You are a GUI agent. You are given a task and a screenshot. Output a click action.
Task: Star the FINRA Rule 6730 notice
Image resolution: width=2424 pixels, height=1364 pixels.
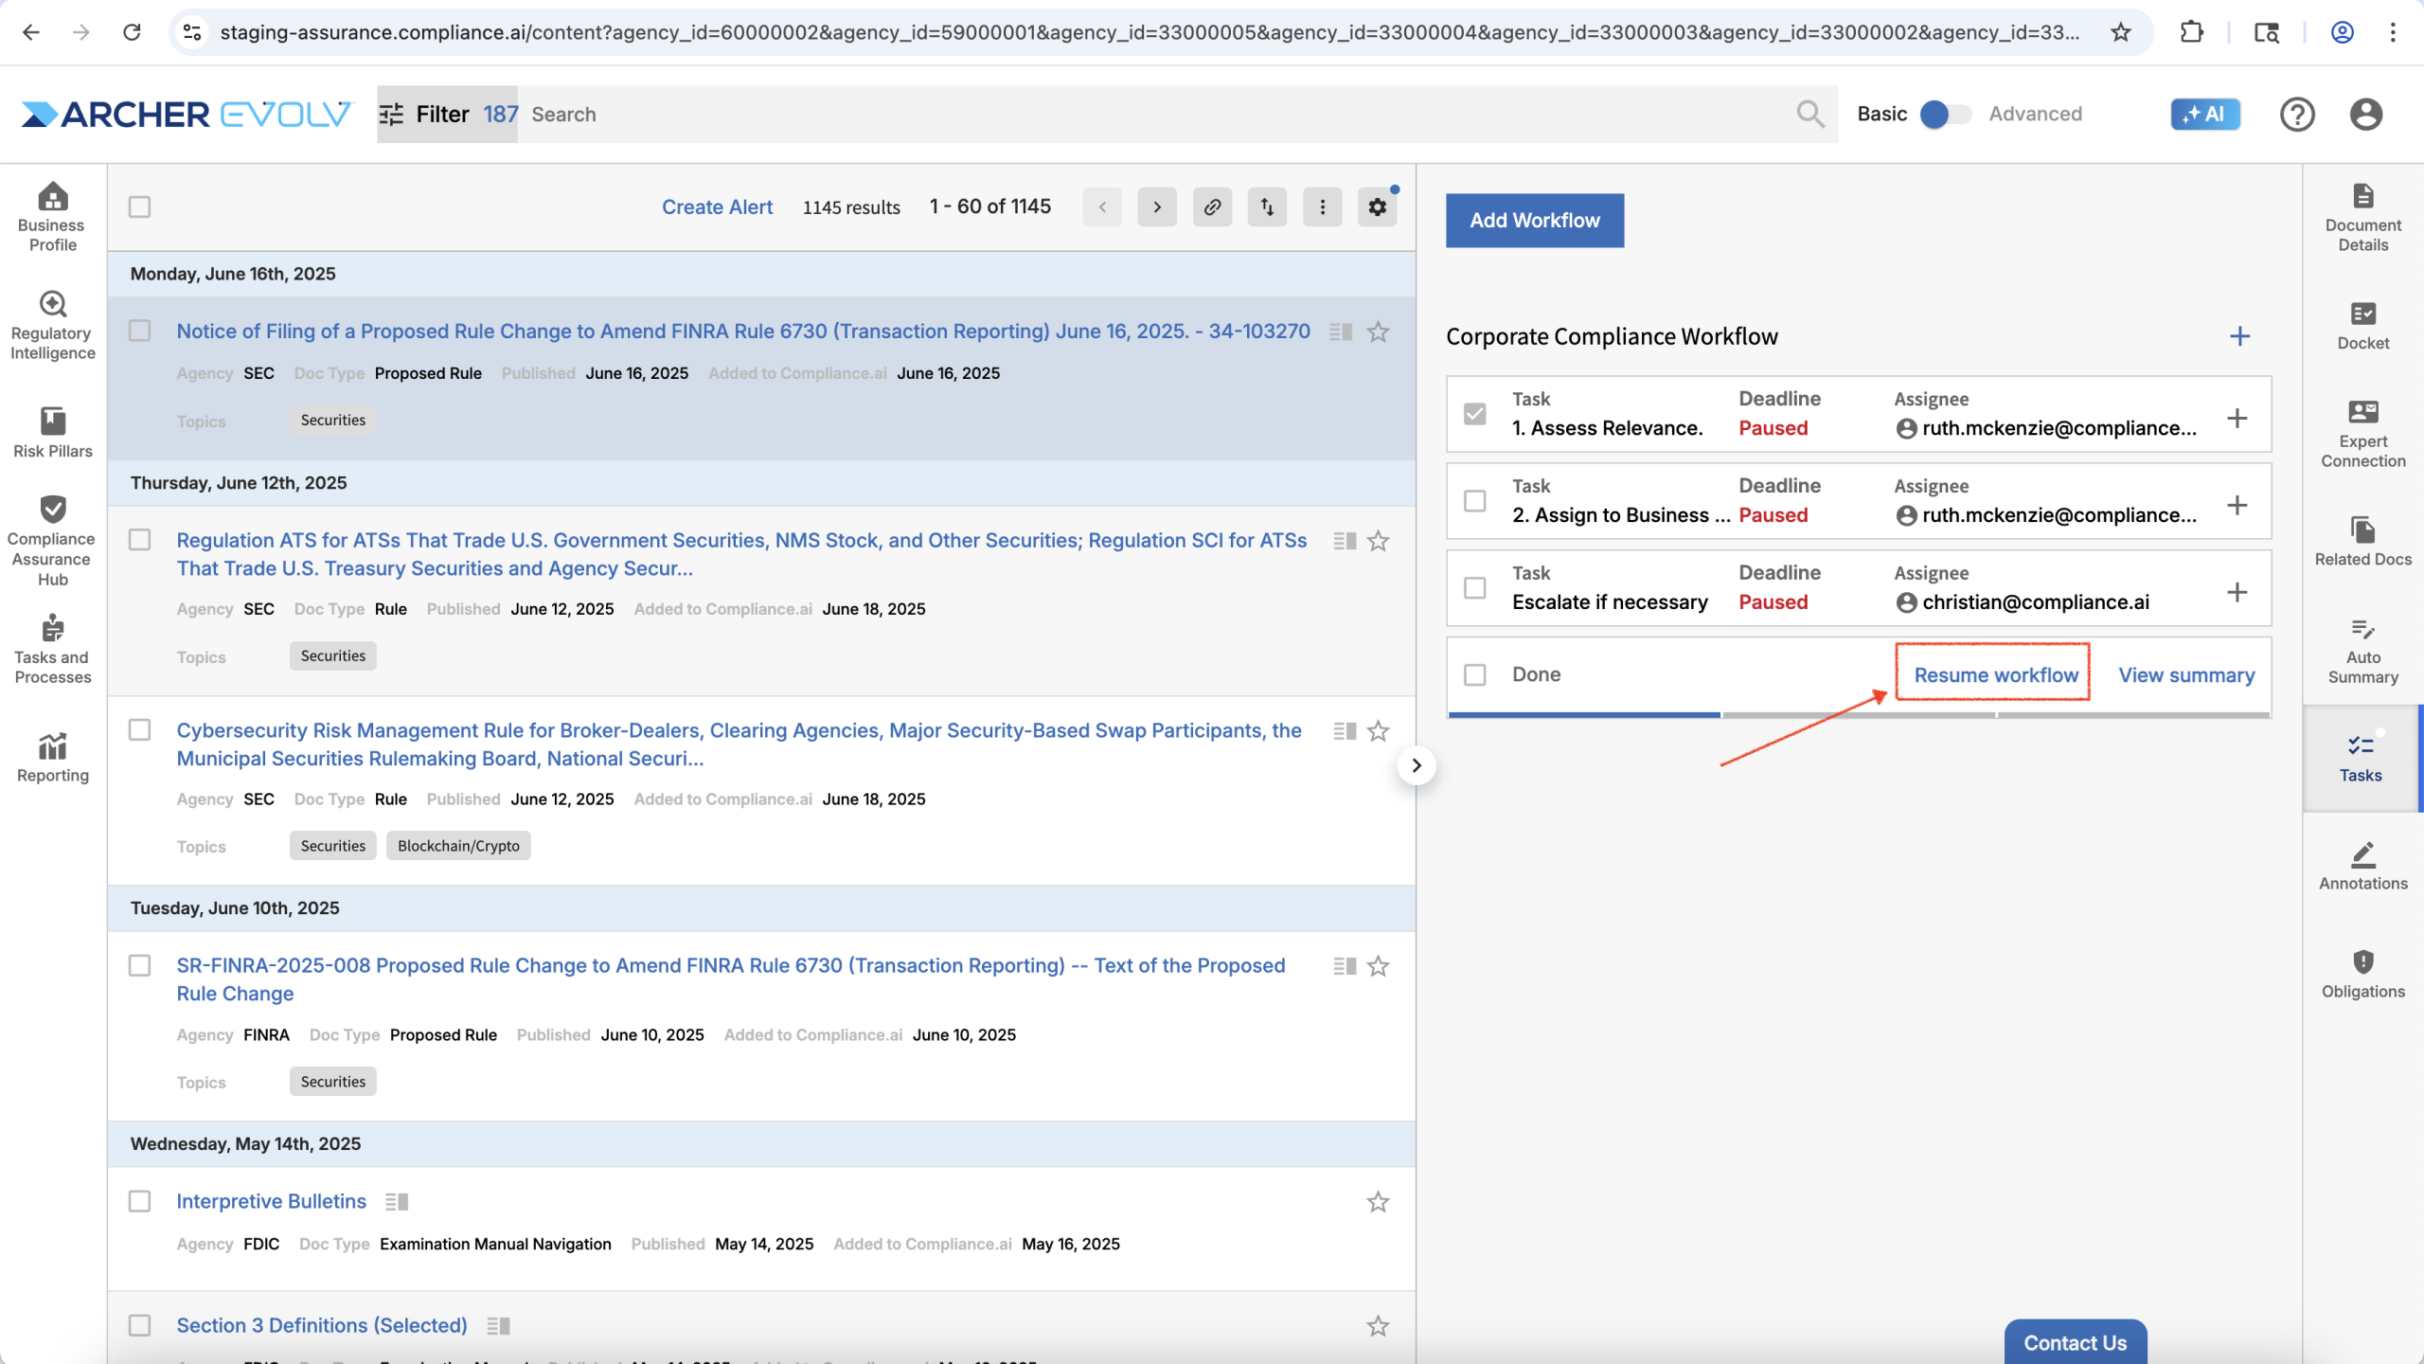click(1378, 332)
